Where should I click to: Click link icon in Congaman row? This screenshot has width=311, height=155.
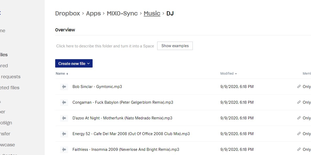click(299, 102)
